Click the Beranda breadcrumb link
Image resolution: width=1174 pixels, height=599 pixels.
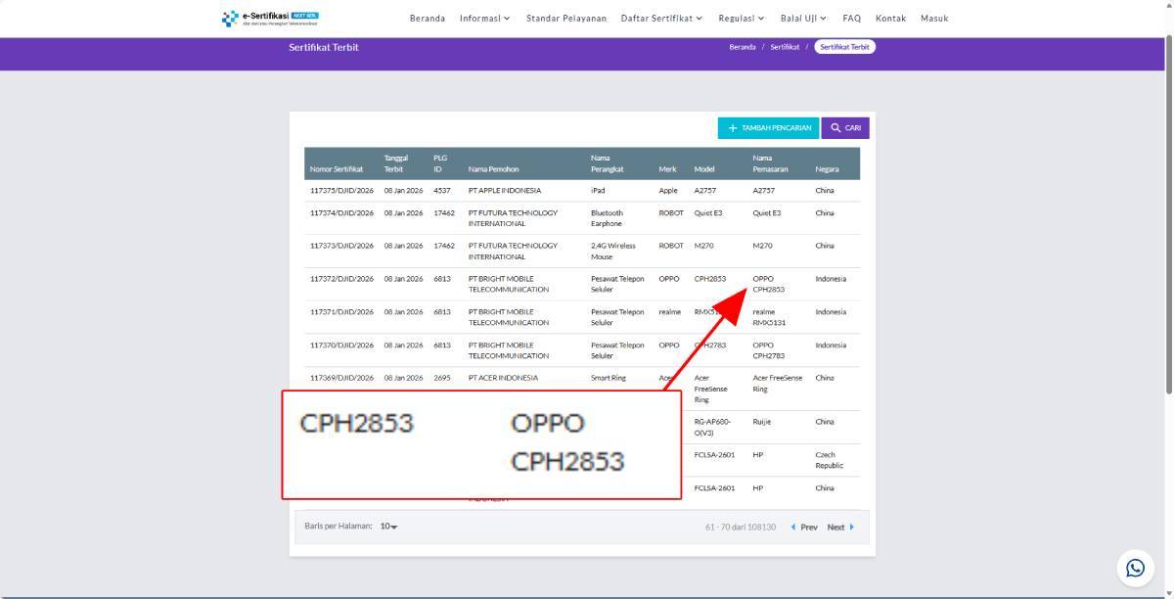(x=743, y=47)
